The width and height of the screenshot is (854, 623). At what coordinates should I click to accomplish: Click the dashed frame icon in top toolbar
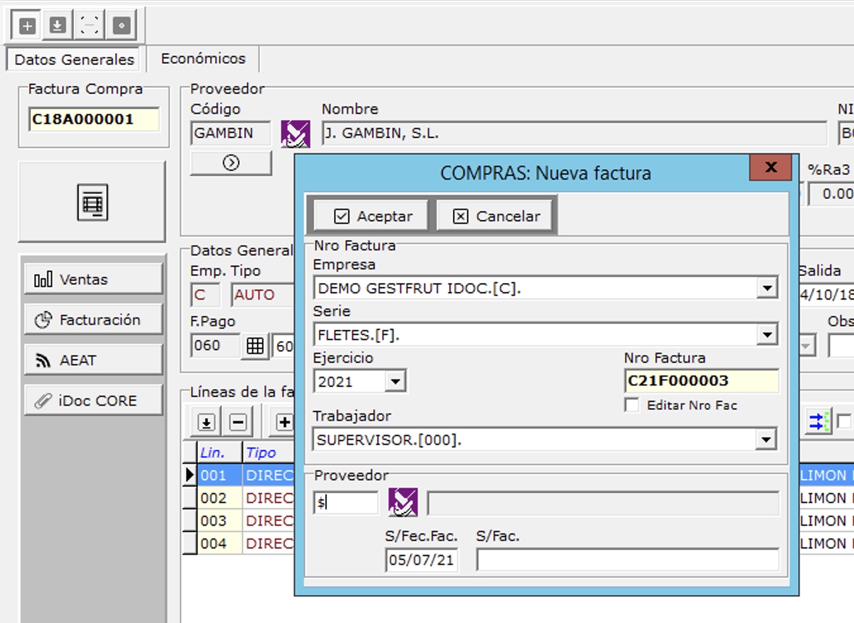(x=89, y=26)
